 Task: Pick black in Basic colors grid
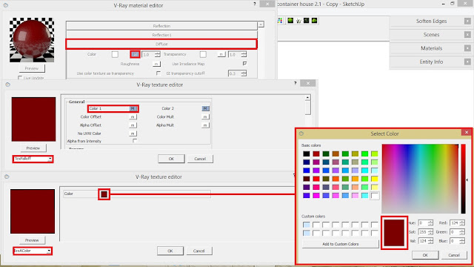(306, 154)
